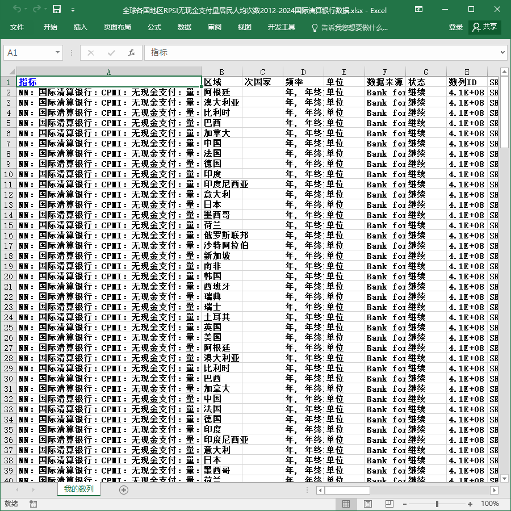Add a new sheet with plus icon

point(124,490)
